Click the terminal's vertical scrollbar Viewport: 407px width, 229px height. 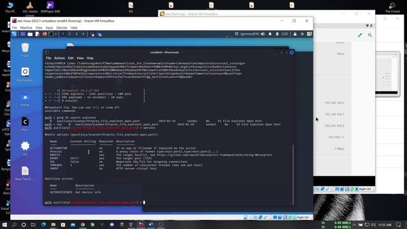tap(293, 174)
